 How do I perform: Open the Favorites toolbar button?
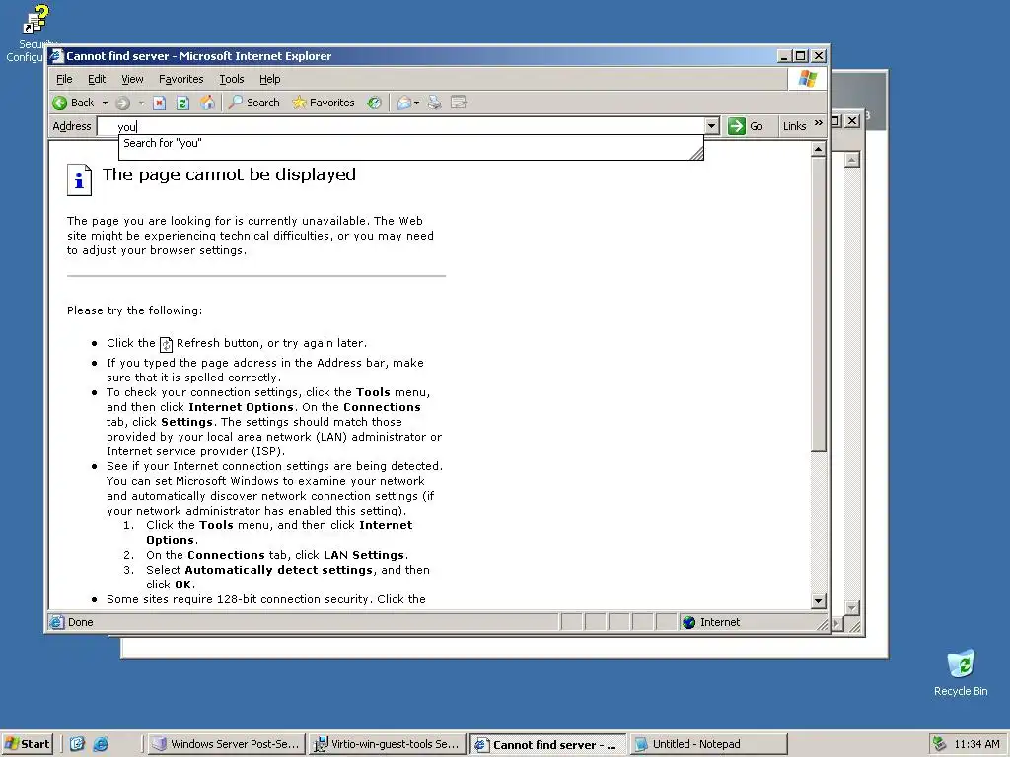(324, 103)
